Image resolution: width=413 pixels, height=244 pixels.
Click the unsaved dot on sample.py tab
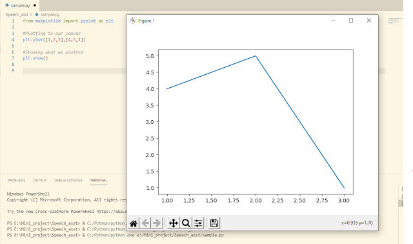click(x=35, y=5)
